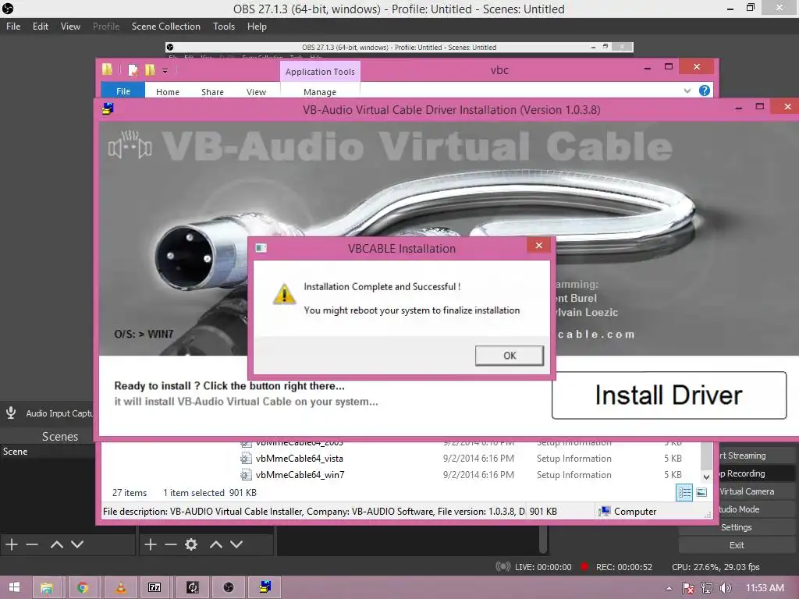This screenshot has height=599, width=799.
Task: Click the Computer icon in Explorer status bar
Action: tap(605, 511)
